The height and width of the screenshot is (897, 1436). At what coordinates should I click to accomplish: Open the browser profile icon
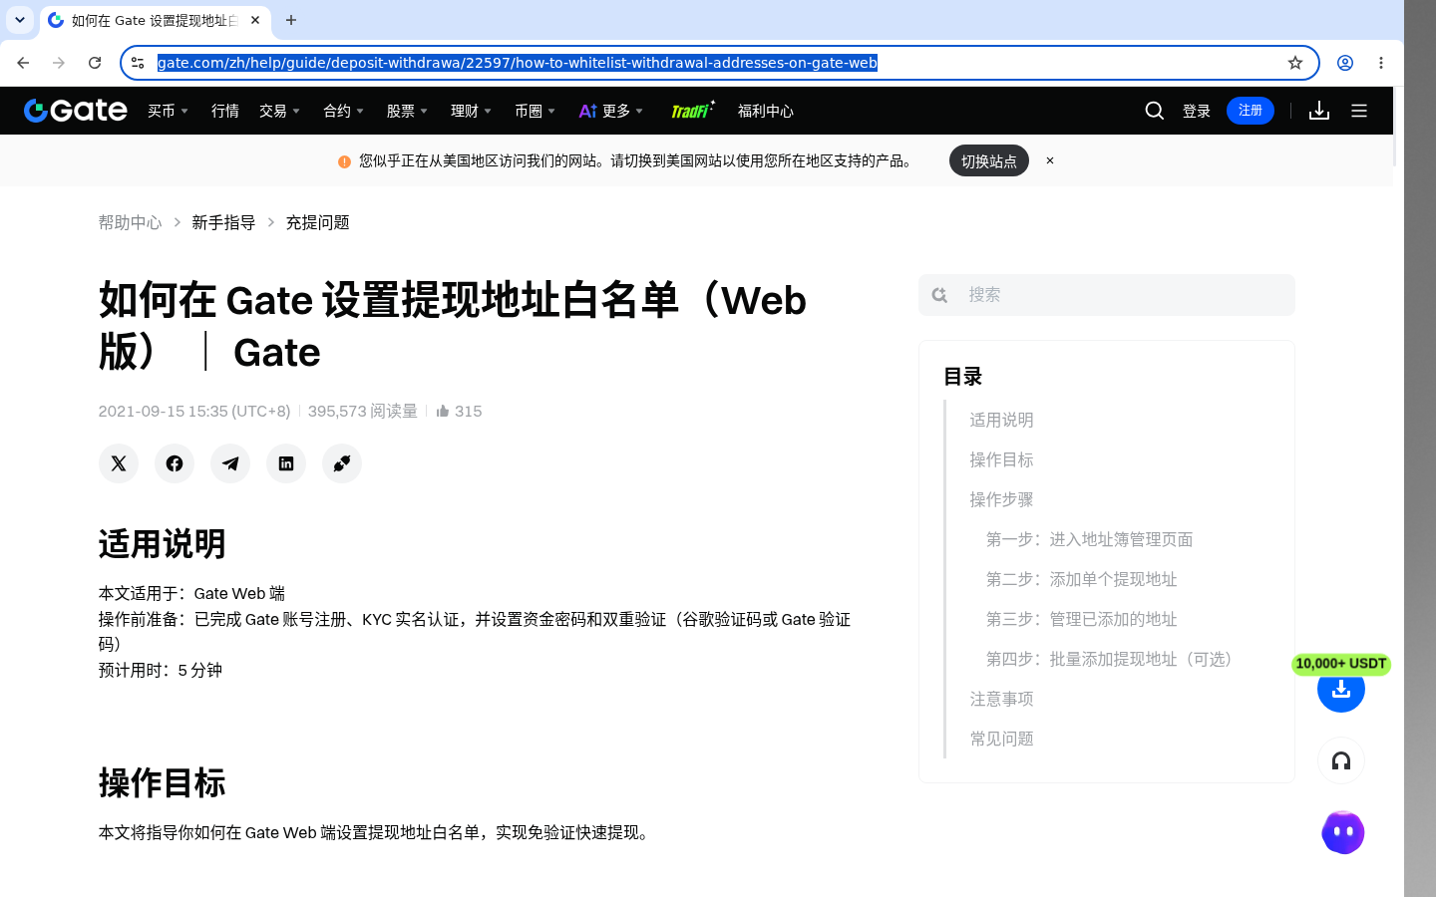pos(1345,63)
